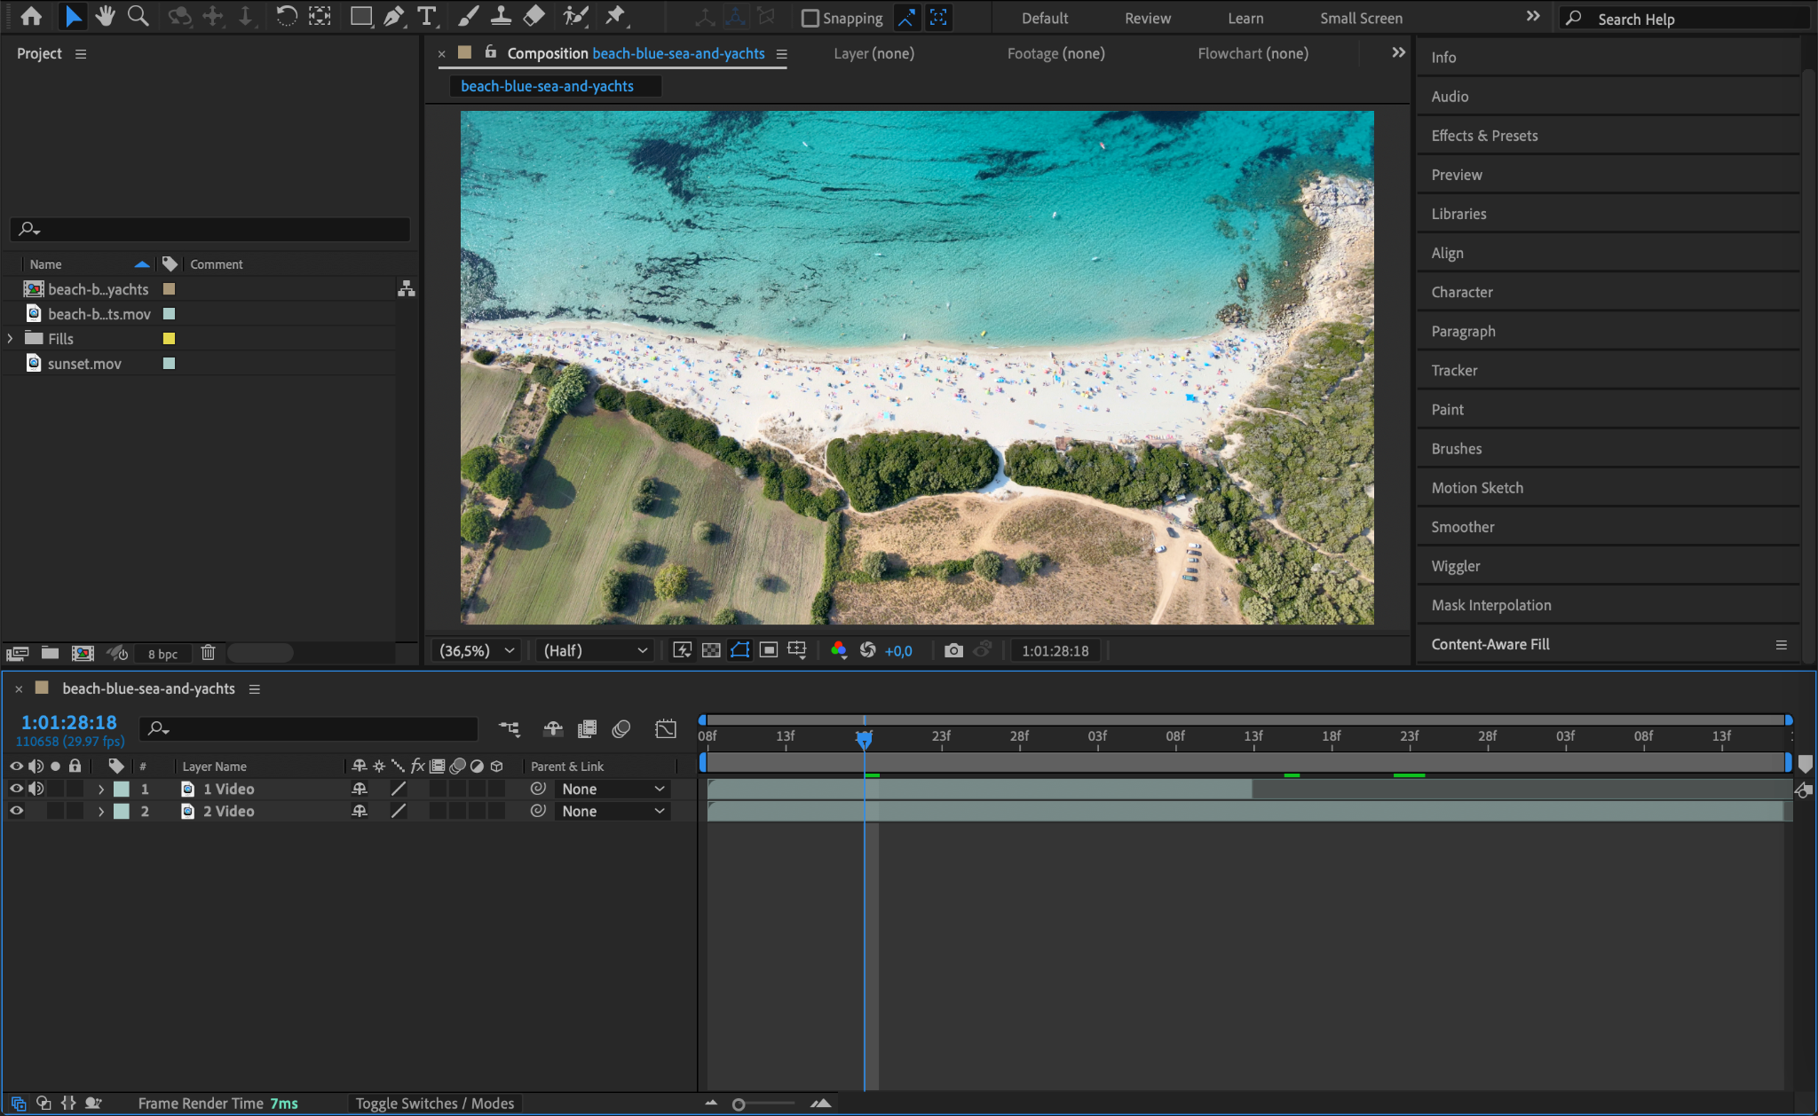Toggle the transparency grid icon
Viewport: 1818px width, 1116px height.
pyautogui.click(x=711, y=650)
